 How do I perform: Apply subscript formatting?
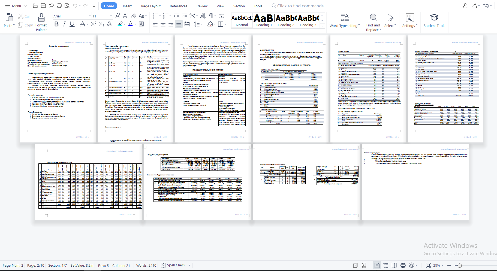coord(101,24)
